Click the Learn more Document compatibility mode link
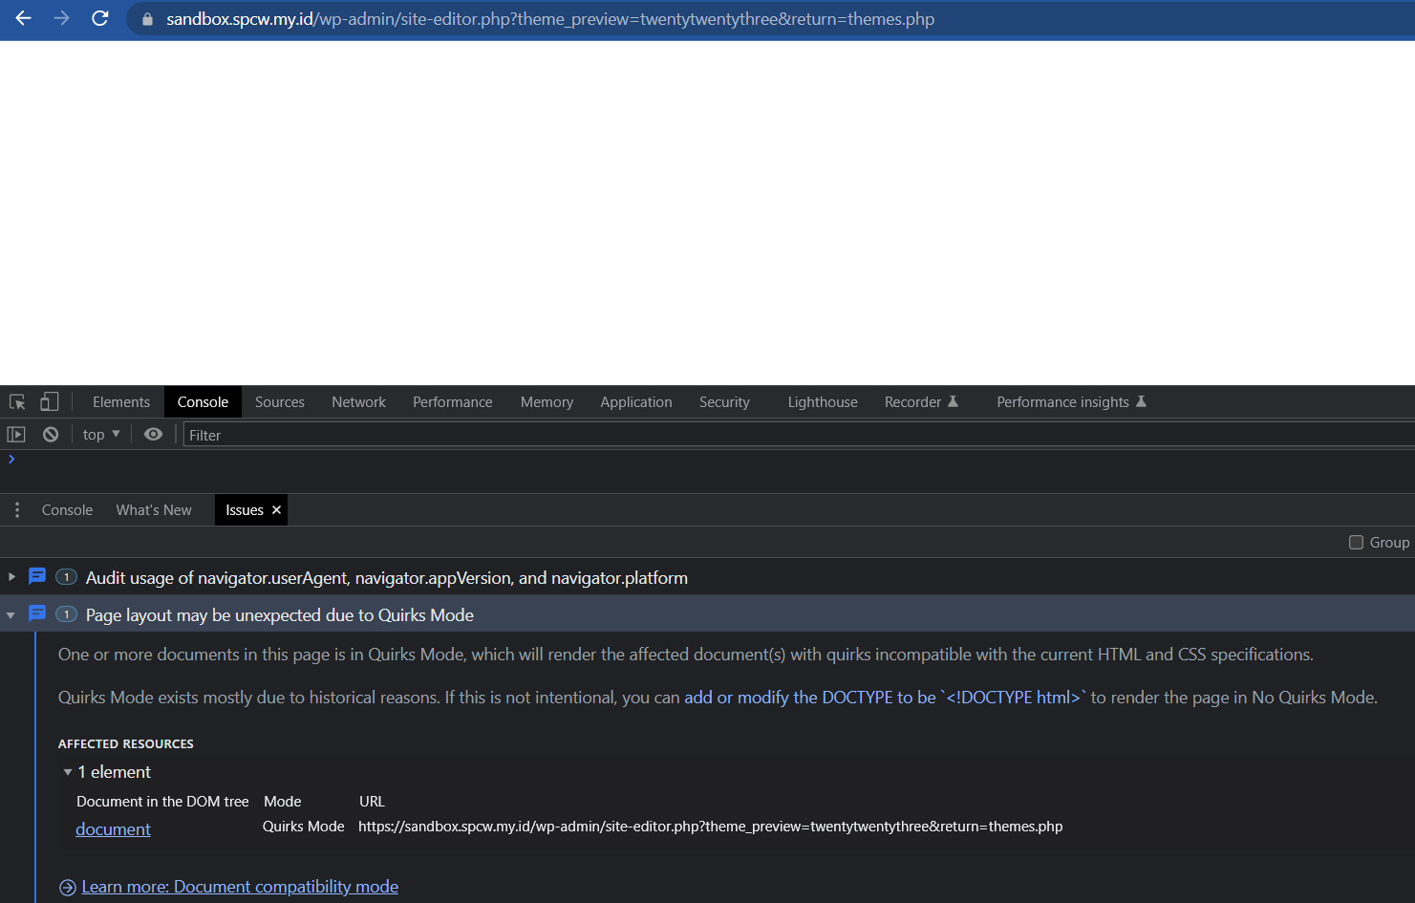Viewport: 1415px width, 903px height. tap(239, 887)
